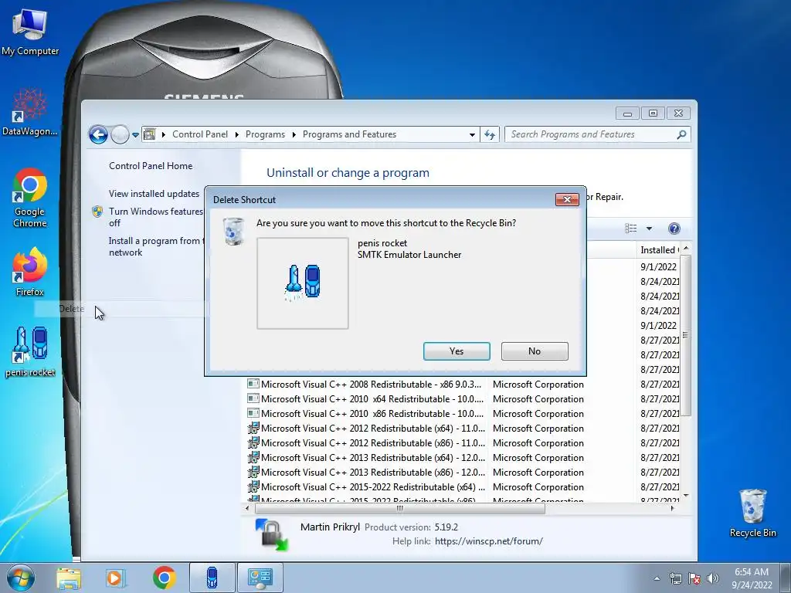Click the vertical scrollbar thumb in program list
This screenshot has width=791, height=593.
pyautogui.click(x=686, y=335)
